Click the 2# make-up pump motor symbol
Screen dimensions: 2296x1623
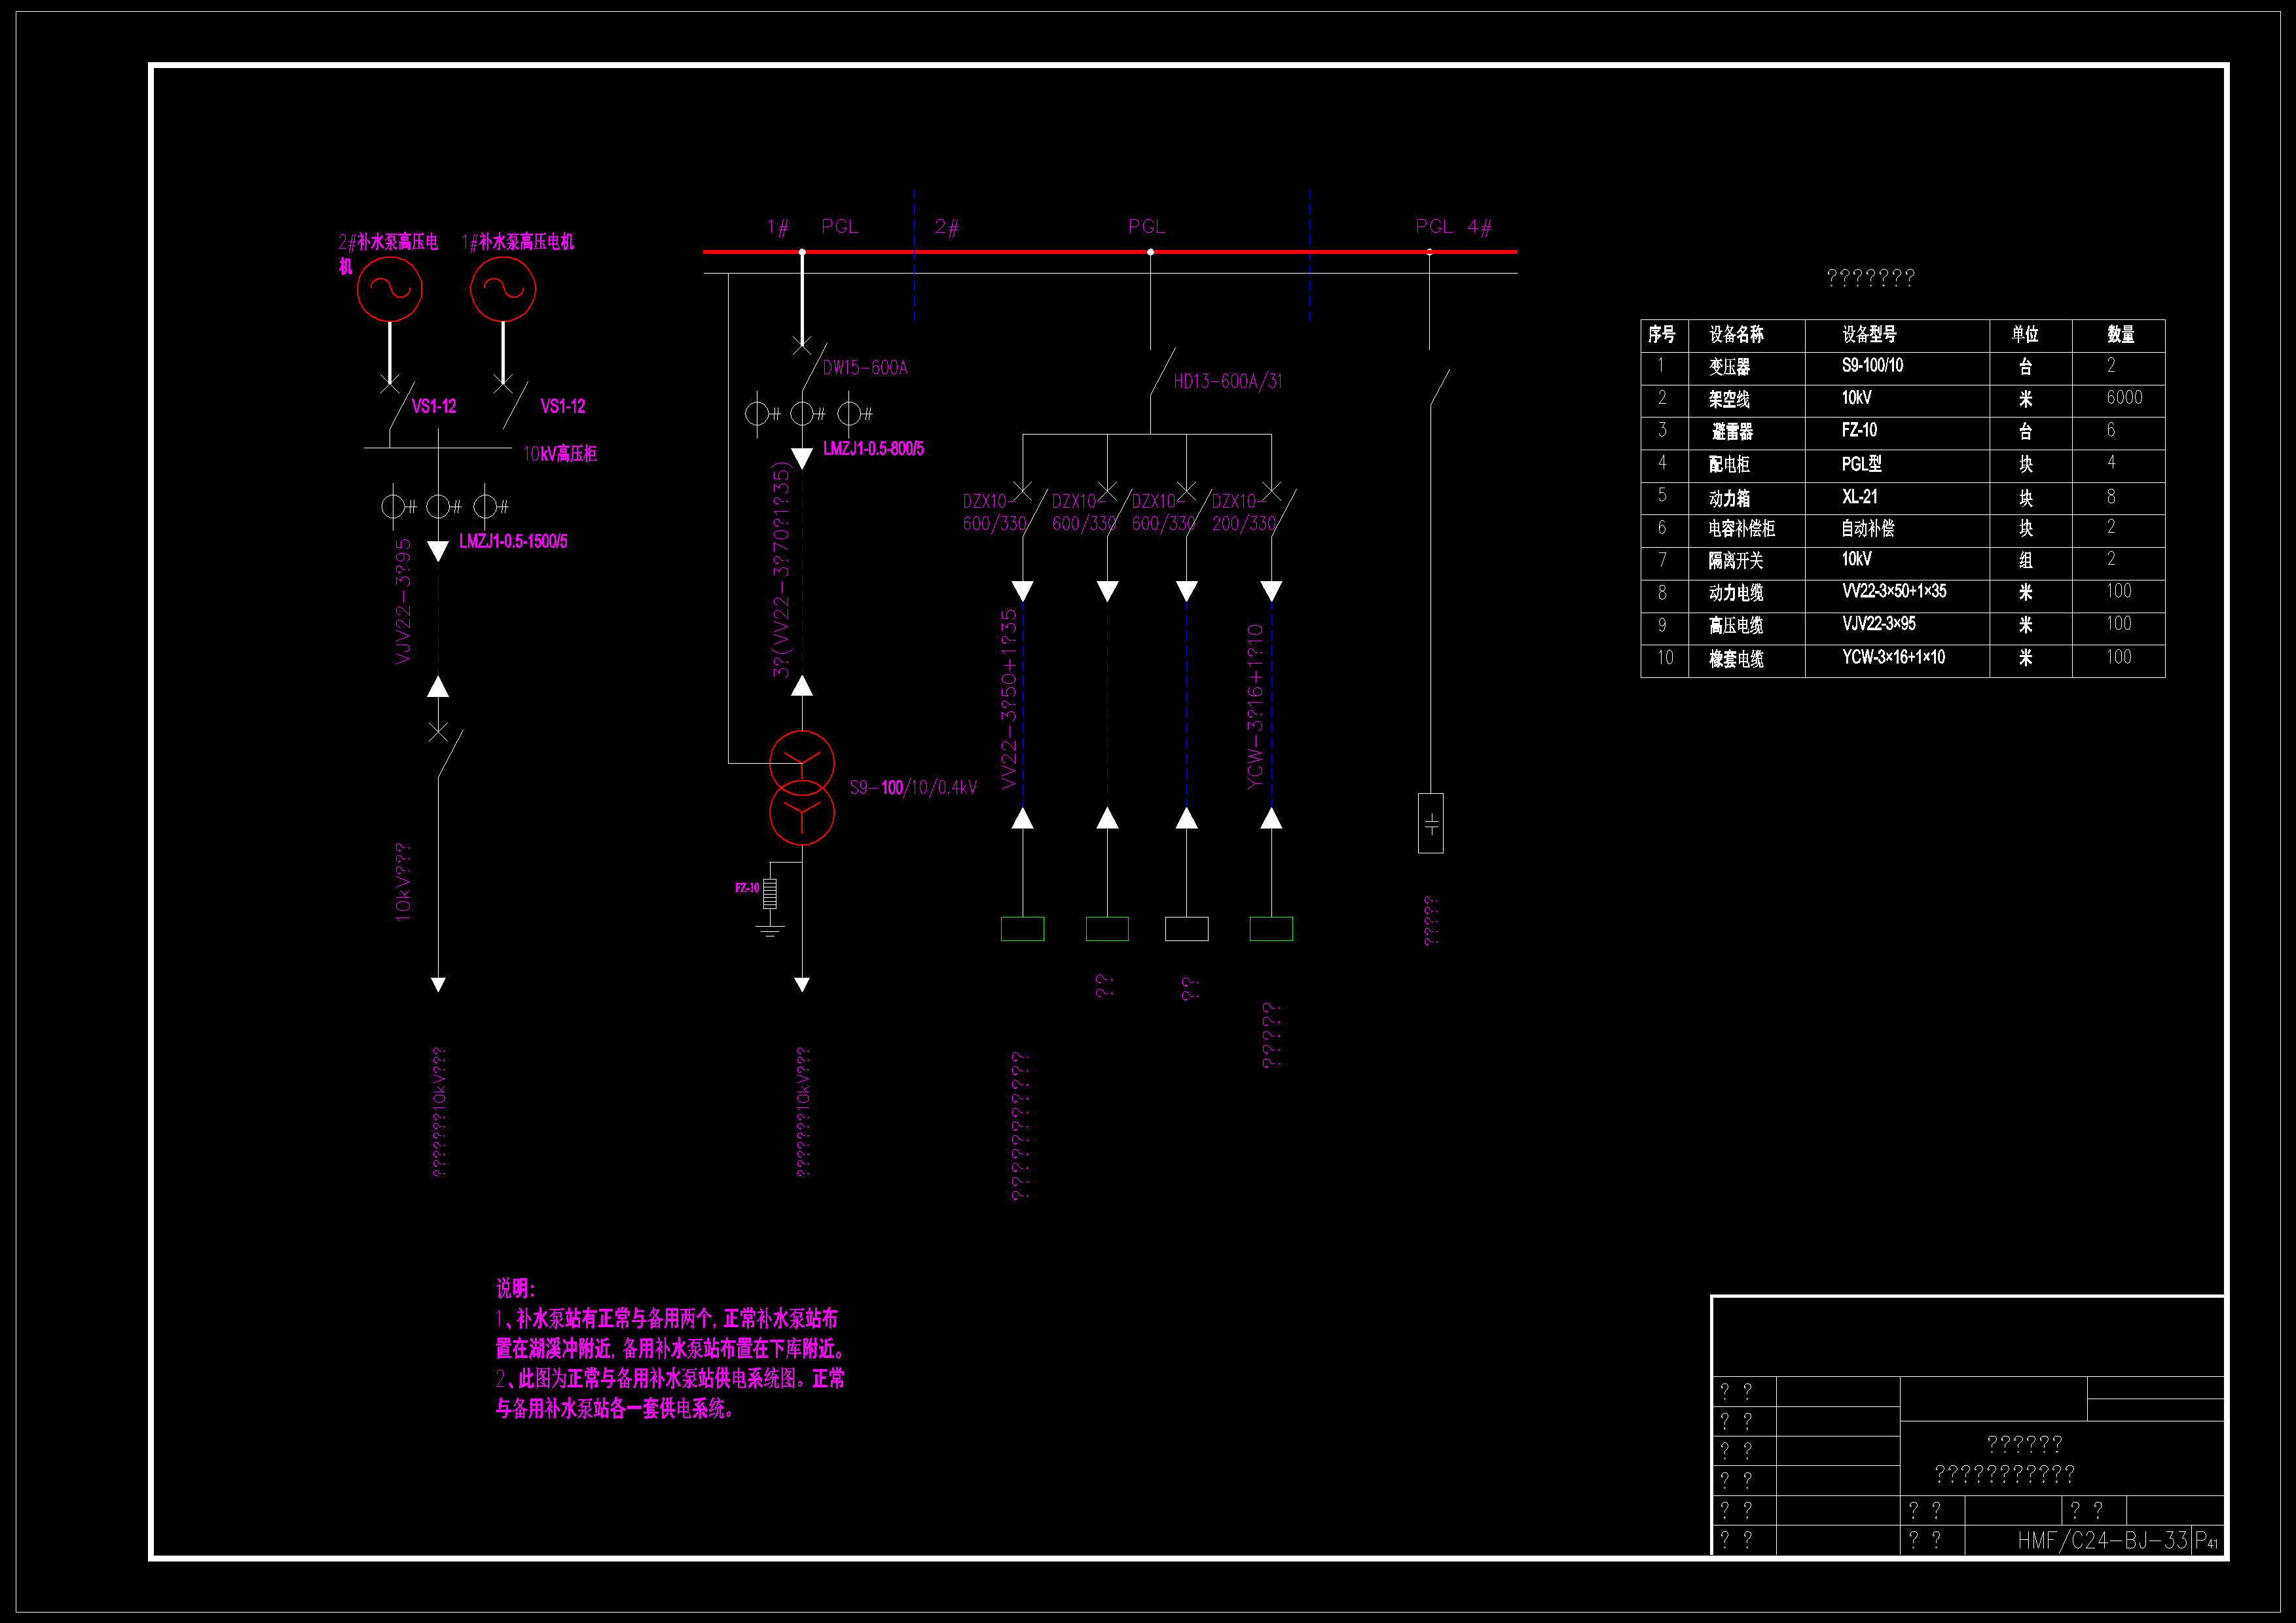(x=390, y=290)
